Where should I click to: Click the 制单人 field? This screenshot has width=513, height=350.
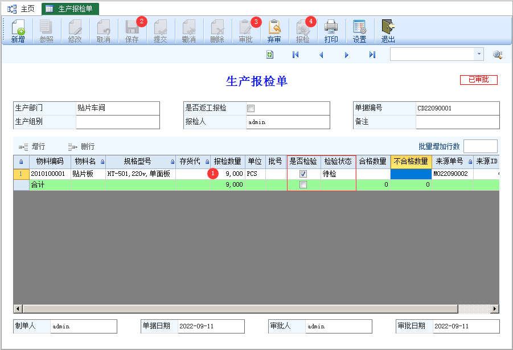[84, 327]
